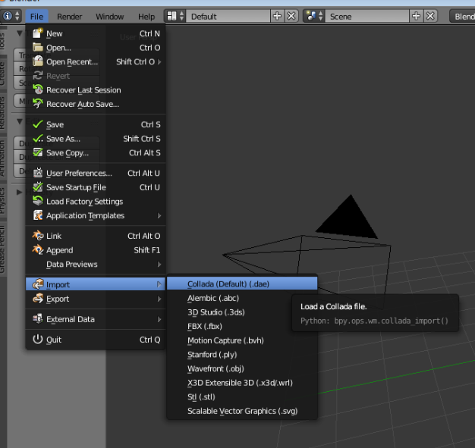Choose Wavefront (.obj) import
This screenshot has height=448, width=475.
tap(242, 368)
